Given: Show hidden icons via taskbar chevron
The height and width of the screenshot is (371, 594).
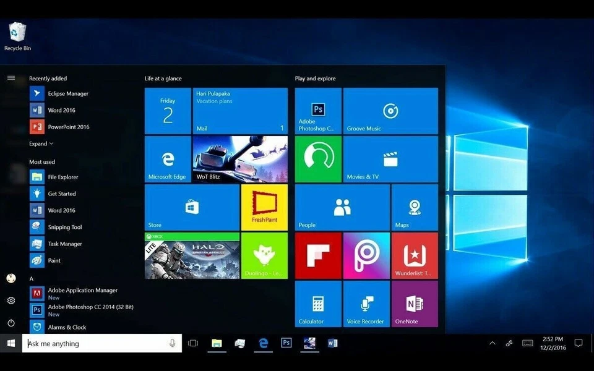Looking at the screenshot, I should point(492,342).
